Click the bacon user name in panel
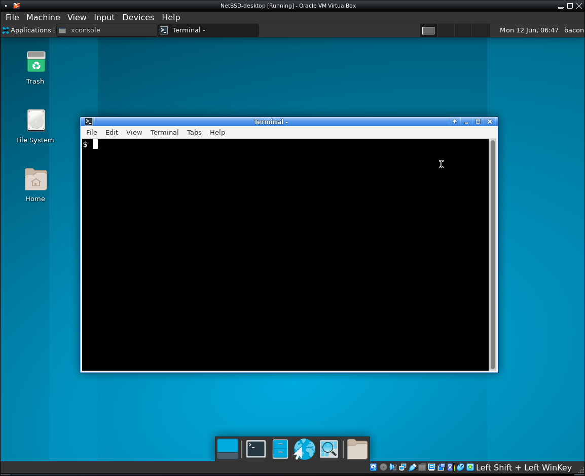Screen dimensions: 585x476 tap(574, 30)
